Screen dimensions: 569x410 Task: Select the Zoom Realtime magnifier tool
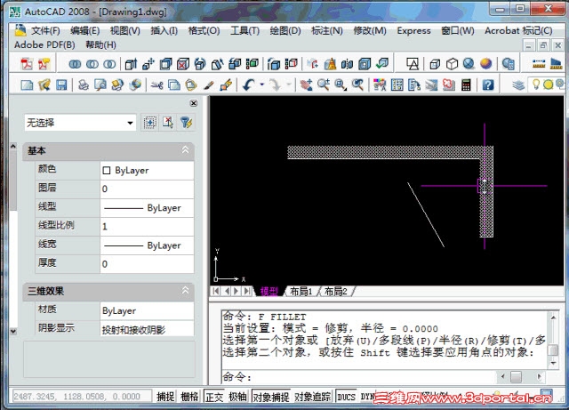[x=324, y=85]
